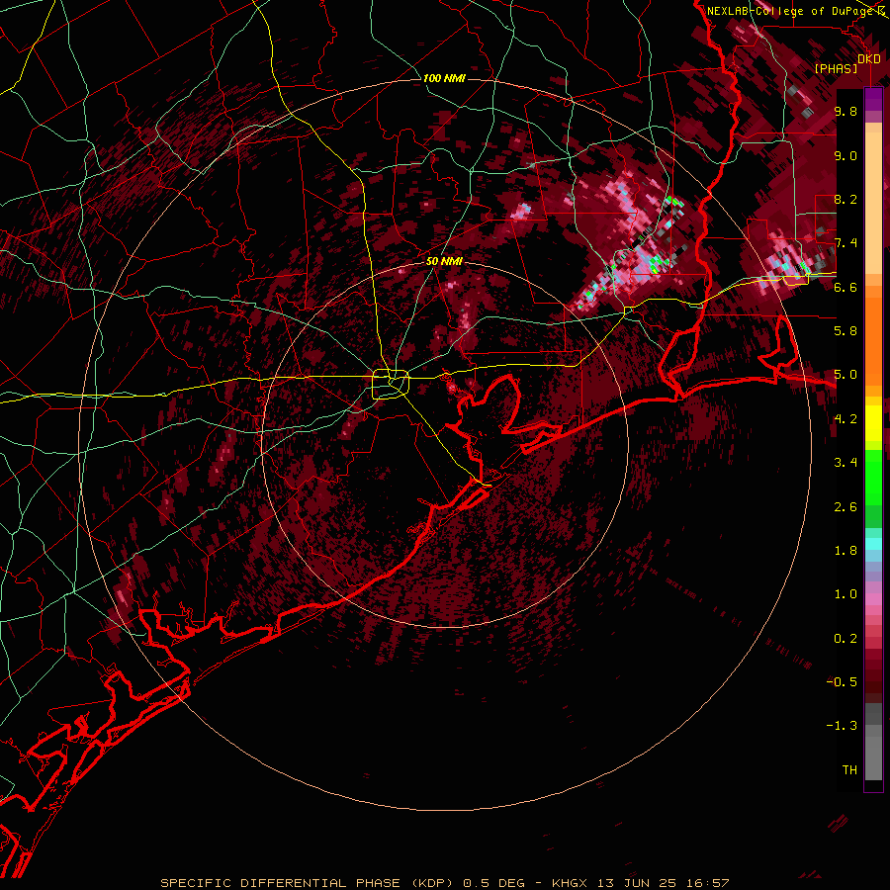Click the -0.5 value on the color scale
The height and width of the screenshot is (890, 890).
coord(843,682)
